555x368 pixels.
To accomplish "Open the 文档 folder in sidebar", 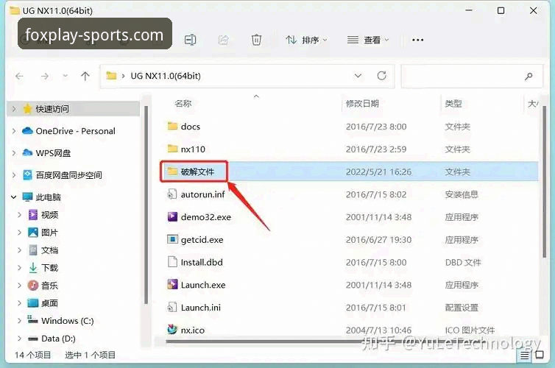I will 49,250.
